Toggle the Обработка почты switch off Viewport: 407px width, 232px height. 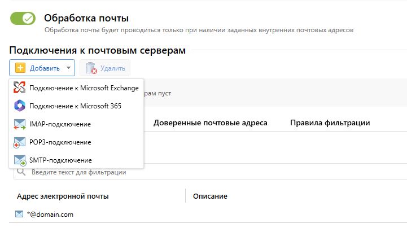coord(23,19)
